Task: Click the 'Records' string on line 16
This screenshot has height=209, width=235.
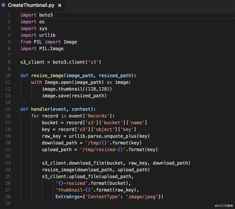Action: pyautogui.click(x=97, y=116)
